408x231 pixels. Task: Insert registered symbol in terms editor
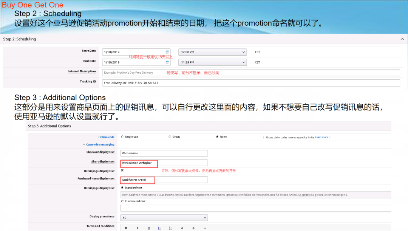coord(193,228)
